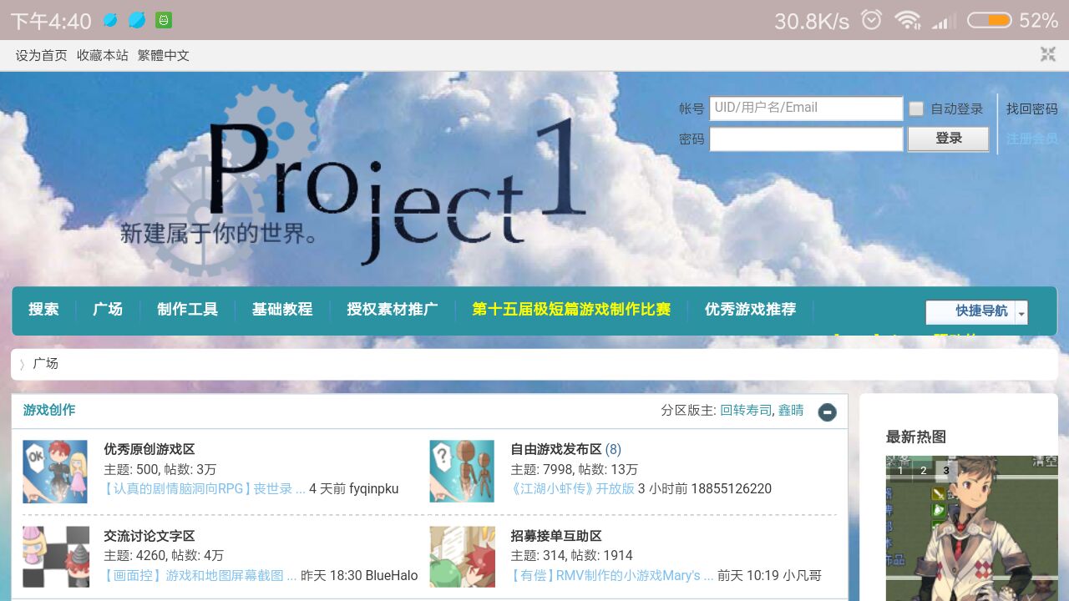The height and width of the screenshot is (601, 1069).
Task: Click the 登录 button
Action: point(949,139)
